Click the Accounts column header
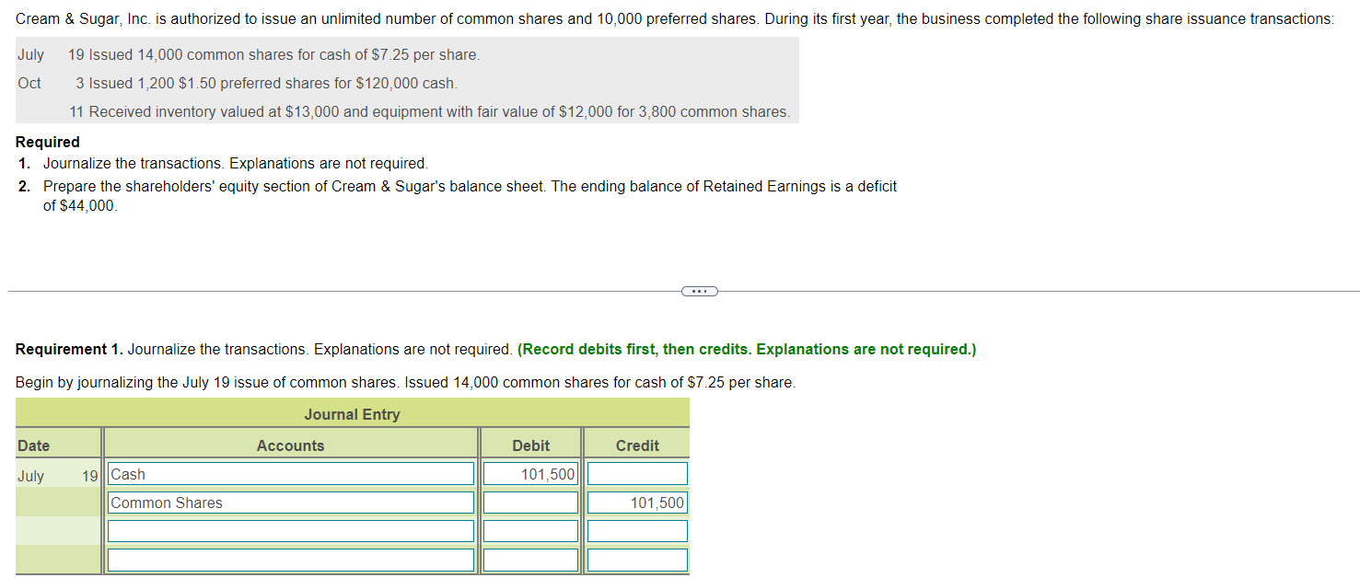This screenshot has height=578, width=1360. (290, 445)
